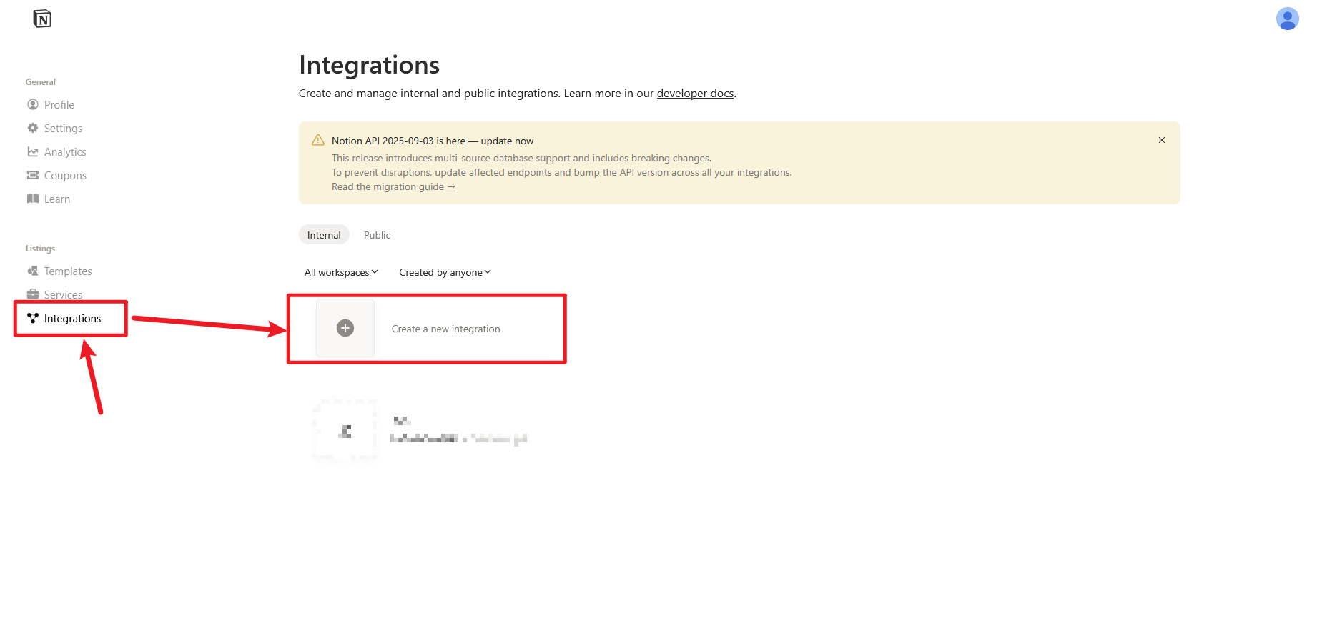Click the Profile person icon
This screenshot has width=1322, height=618.
pyautogui.click(x=33, y=104)
